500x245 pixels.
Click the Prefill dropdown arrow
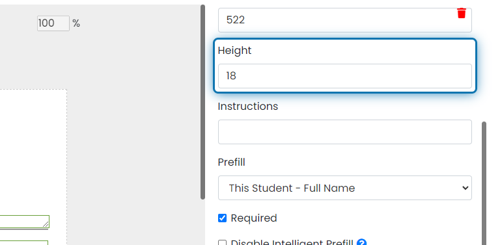tap(465, 188)
